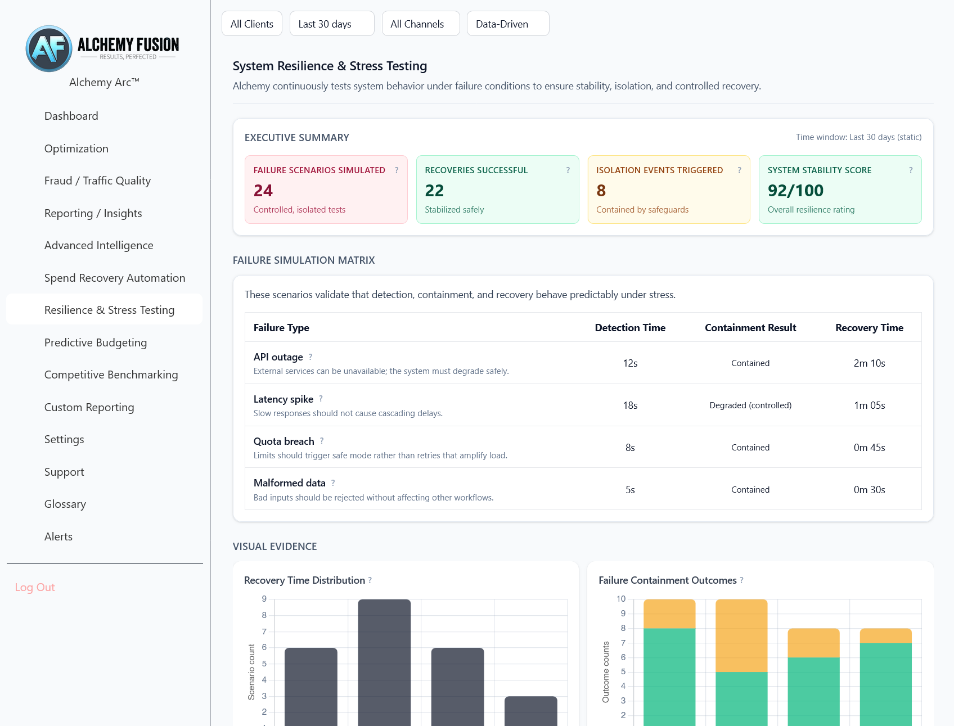Show Recovery Time Distribution help tooltip

[x=370, y=580]
